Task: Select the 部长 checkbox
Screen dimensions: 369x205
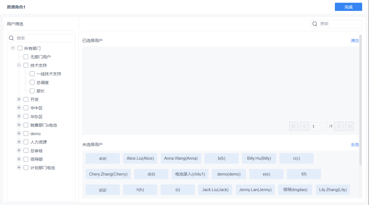Action: click(32, 91)
